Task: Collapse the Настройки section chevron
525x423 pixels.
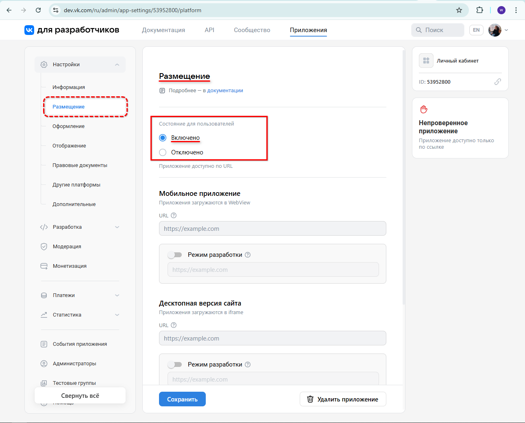Action: (117, 64)
